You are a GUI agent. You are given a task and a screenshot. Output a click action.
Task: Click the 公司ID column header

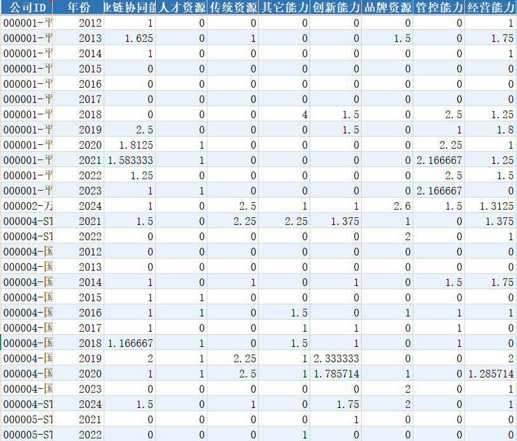pos(27,8)
